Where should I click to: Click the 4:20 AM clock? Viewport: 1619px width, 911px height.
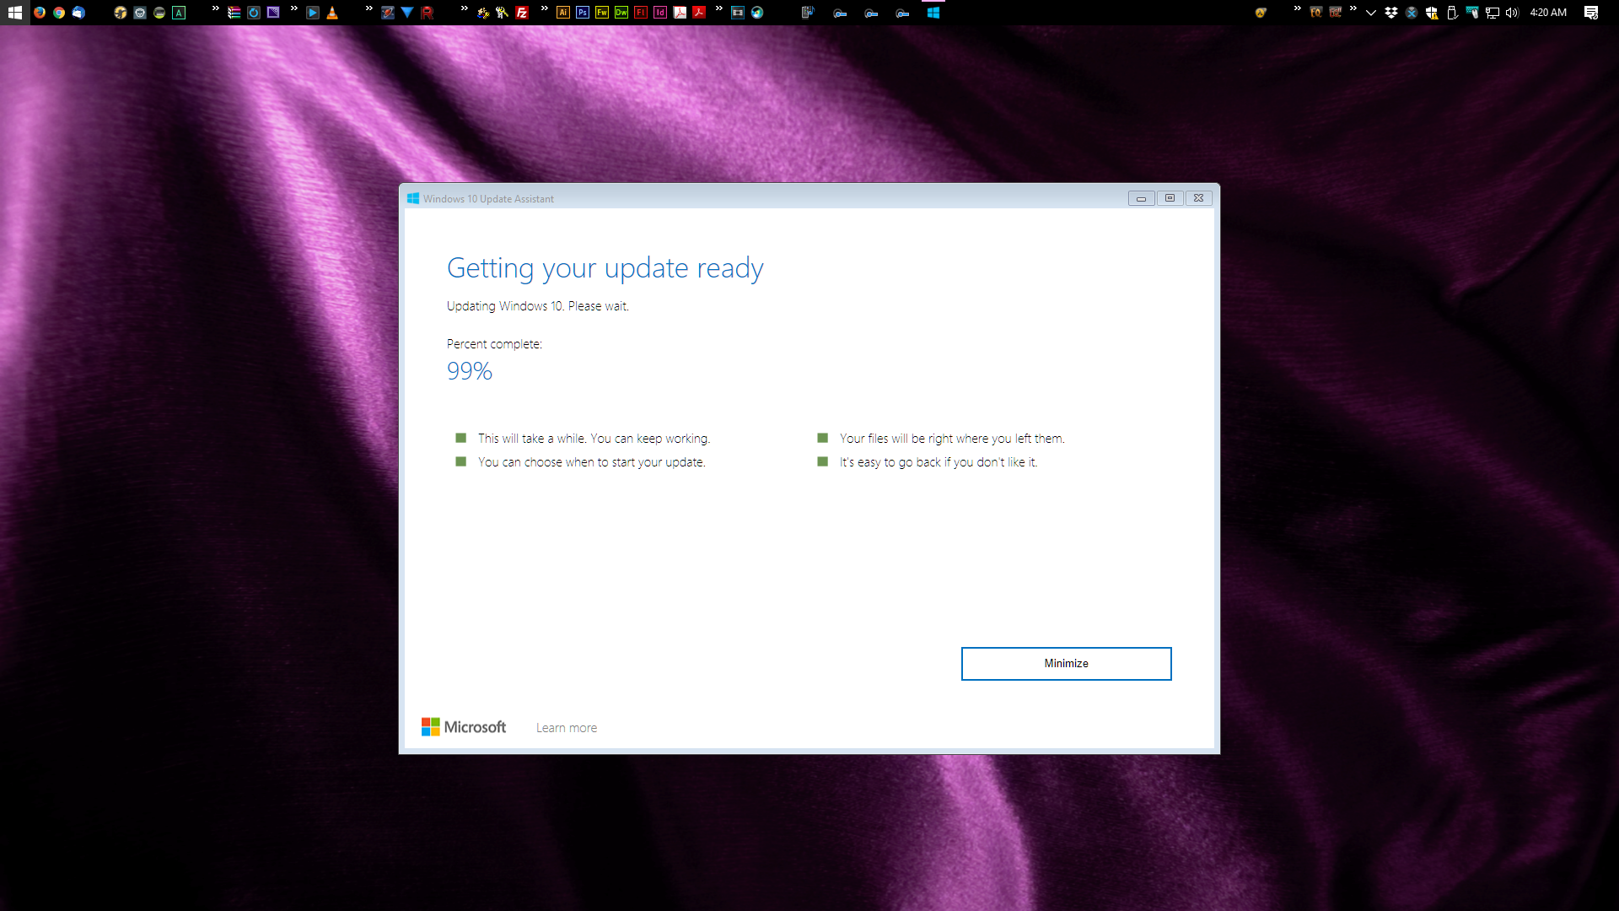point(1548,13)
